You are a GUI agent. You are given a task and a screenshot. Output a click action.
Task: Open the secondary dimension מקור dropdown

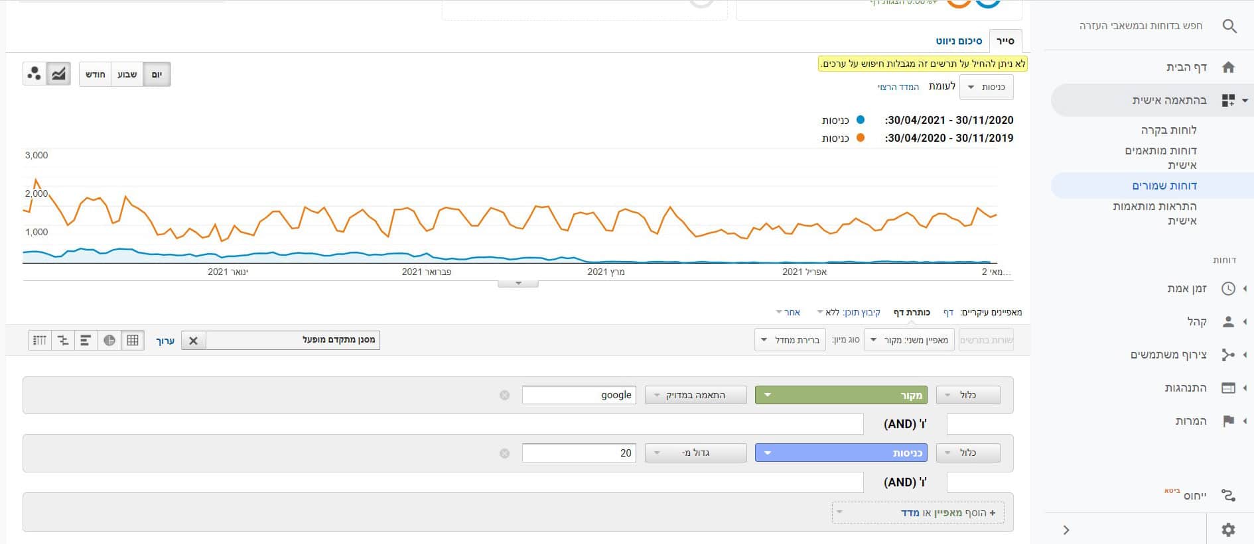click(909, 340)
